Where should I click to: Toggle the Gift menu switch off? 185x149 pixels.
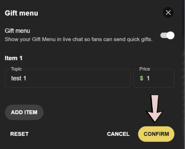click(x=167, y=35)
